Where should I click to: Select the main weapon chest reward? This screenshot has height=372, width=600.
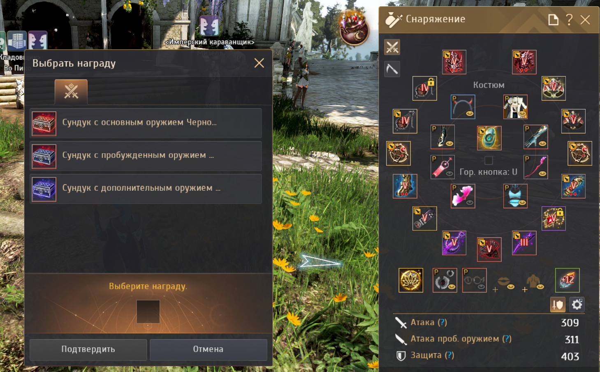(x=146, y=123)
